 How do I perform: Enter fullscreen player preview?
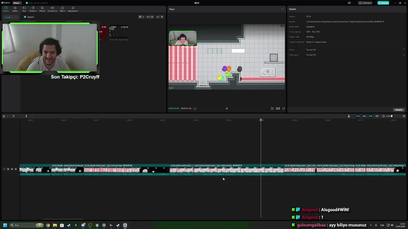pyautogui.click(x=284, y=108)
